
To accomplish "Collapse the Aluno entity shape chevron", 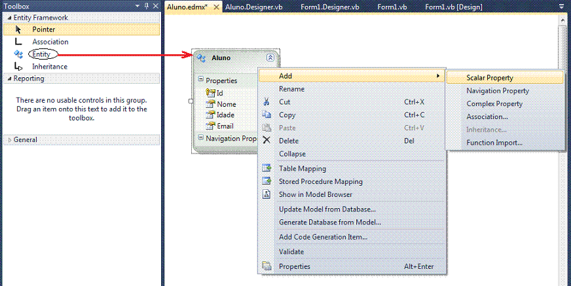I will pos(270,58).
